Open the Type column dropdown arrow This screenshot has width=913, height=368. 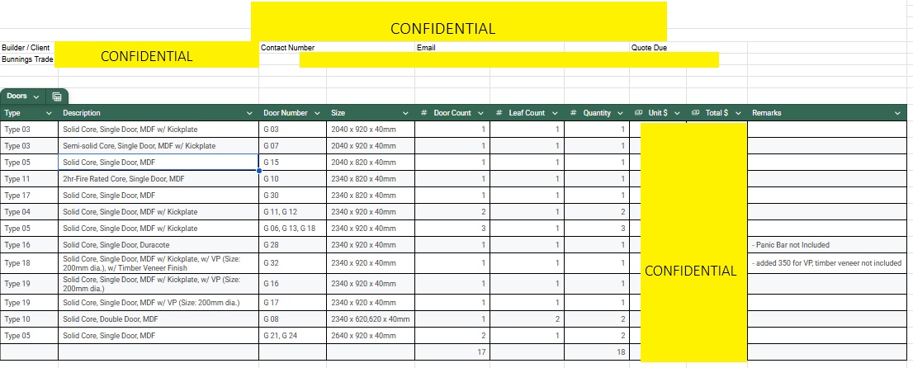pos(49,113)
